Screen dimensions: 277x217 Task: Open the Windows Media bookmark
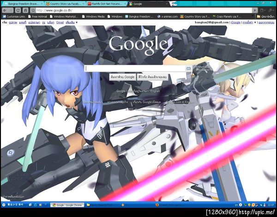[93, 17]
